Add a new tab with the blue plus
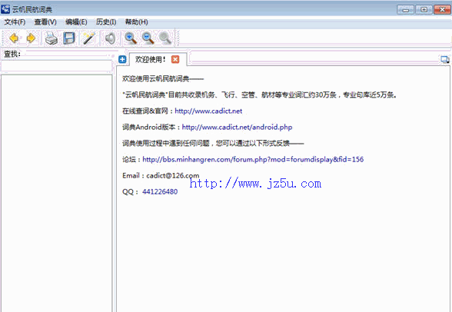452x312 pixels. tap(122, 59)
